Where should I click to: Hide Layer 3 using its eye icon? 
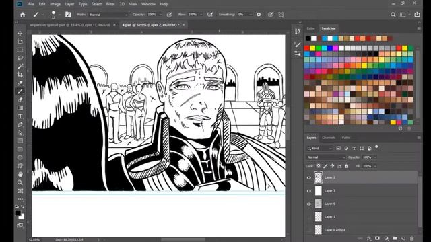click(309, 191)
